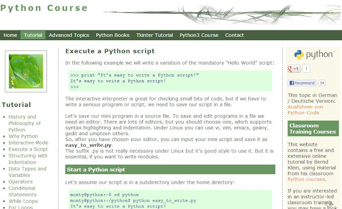342x209 pixels.
Task: Open the Contact page
Action: (235, 35)
